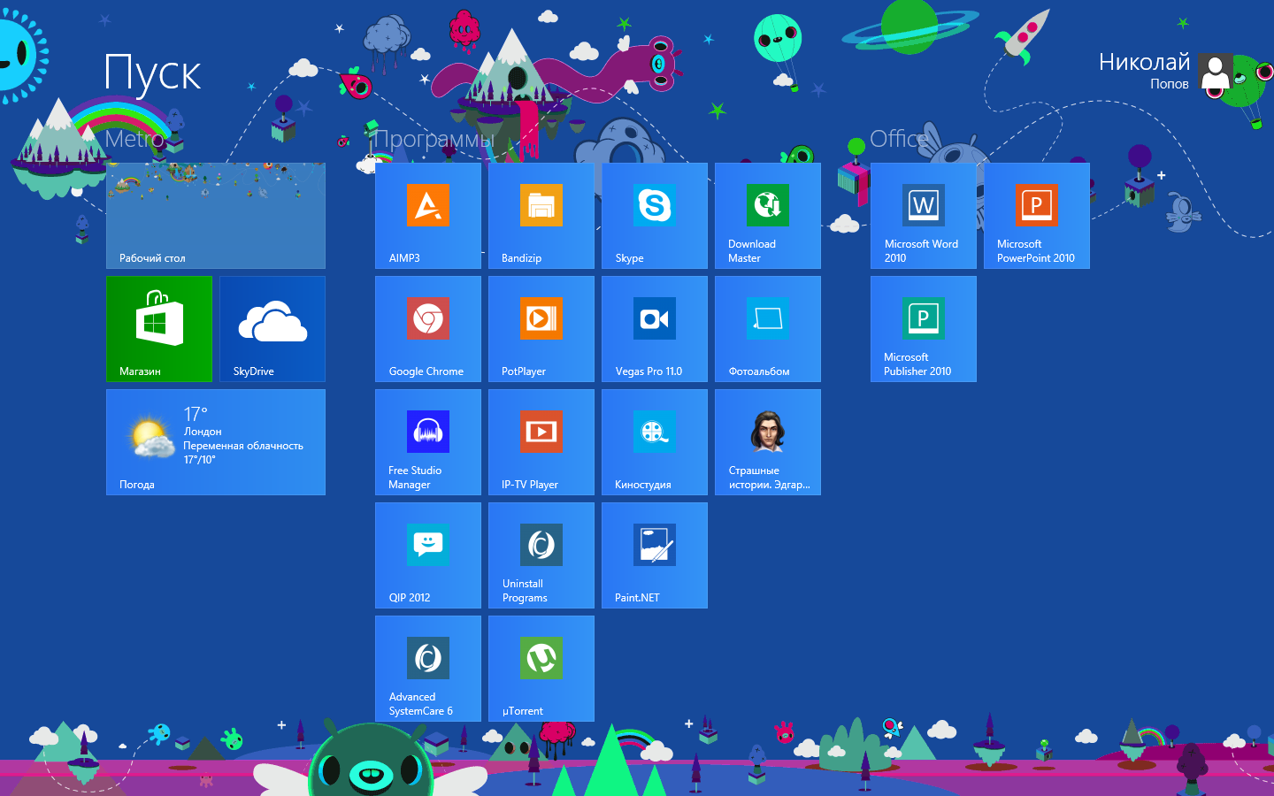1274x796 pixels.
Task: Select the Office group heading
Action: click(899, 139)
